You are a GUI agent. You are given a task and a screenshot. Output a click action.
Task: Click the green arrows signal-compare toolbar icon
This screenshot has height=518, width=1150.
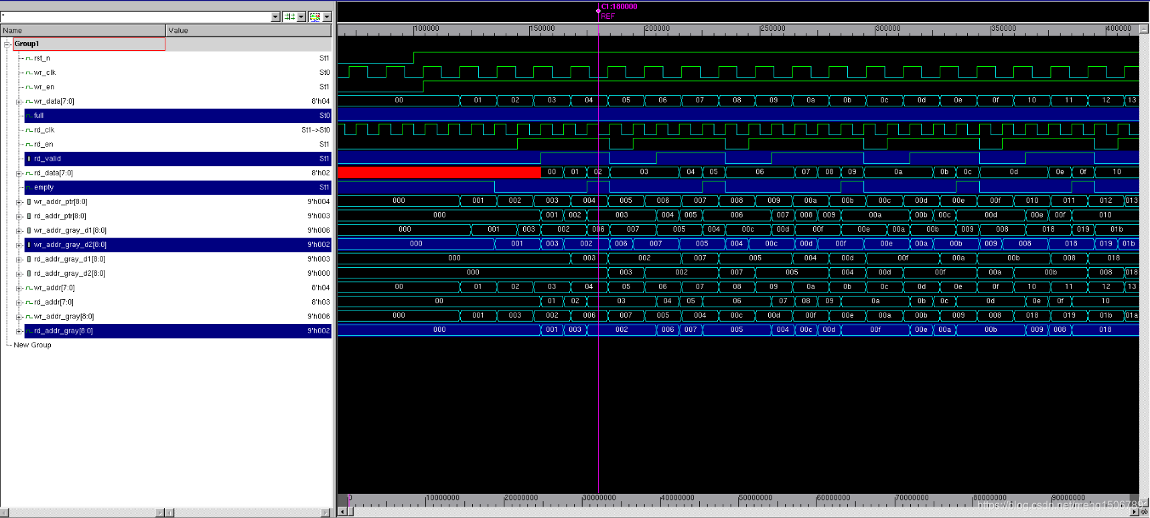(x=289, y=17)
